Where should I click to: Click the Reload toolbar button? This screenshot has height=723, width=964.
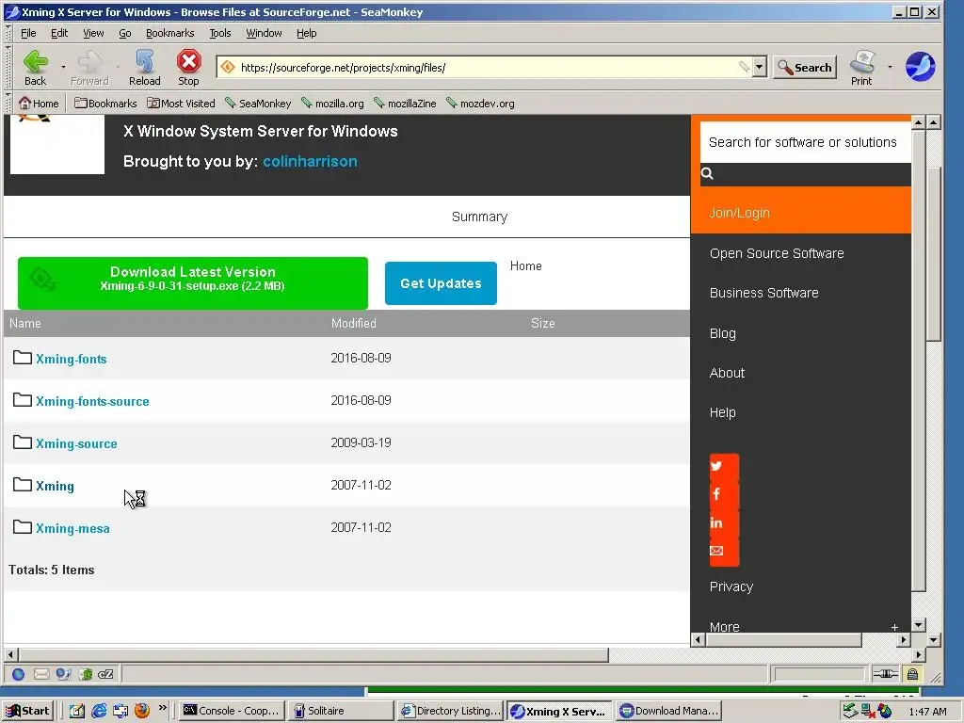[x=144, y=67]
